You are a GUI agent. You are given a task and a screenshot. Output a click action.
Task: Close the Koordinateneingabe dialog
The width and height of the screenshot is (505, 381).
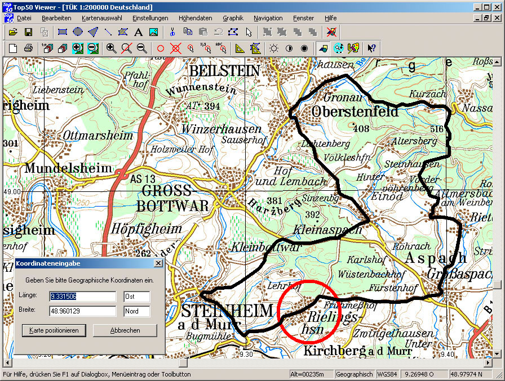[158, 263]
